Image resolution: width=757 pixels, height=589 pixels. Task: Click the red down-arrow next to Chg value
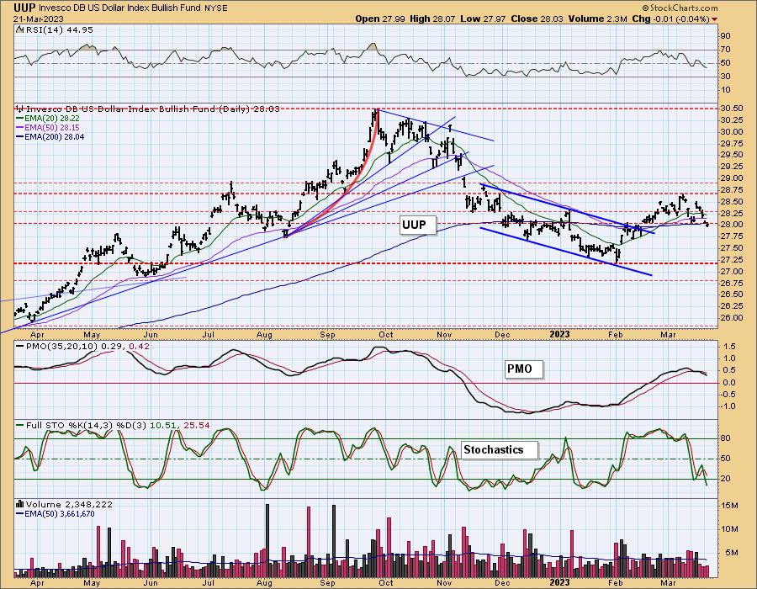point(714,19)
